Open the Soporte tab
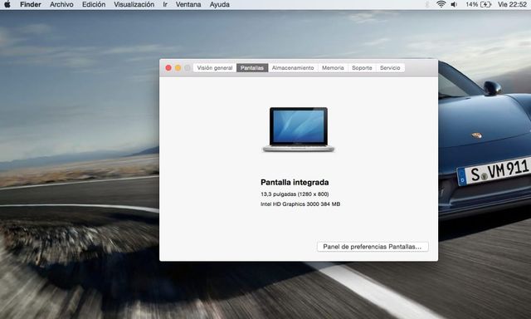The width and height of the screenshot is (531, 319). (x=362, y=68)
